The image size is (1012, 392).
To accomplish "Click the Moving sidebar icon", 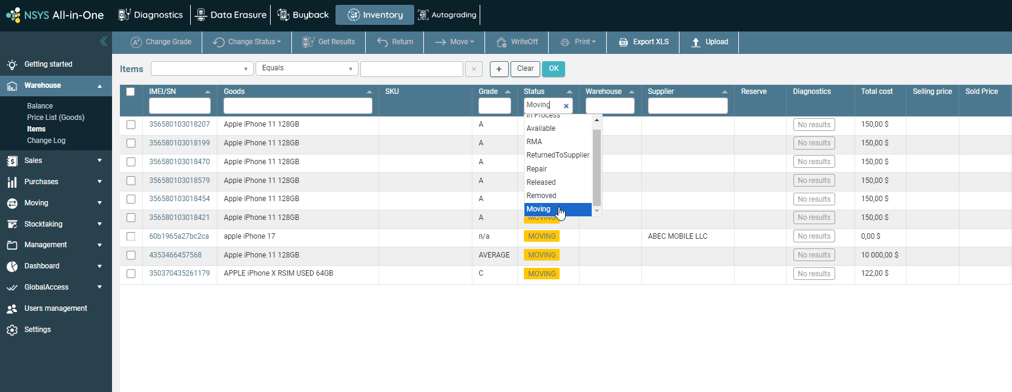I will [12, 204].
